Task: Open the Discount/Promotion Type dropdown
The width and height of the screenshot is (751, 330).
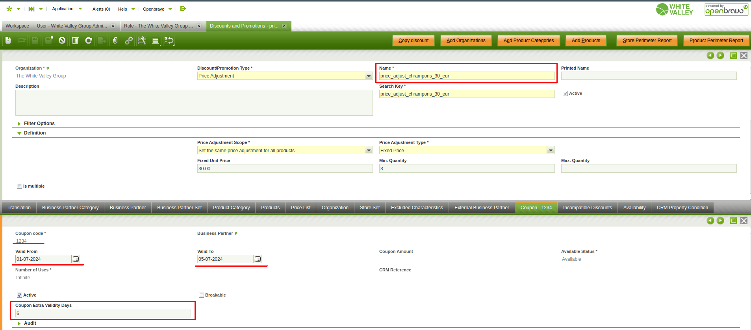Action: [x=369, y=76]
